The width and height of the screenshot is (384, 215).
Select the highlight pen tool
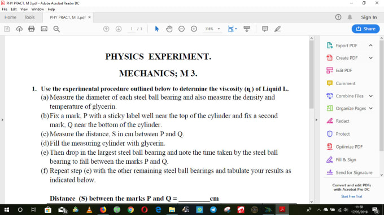click(x=277, y=29)
